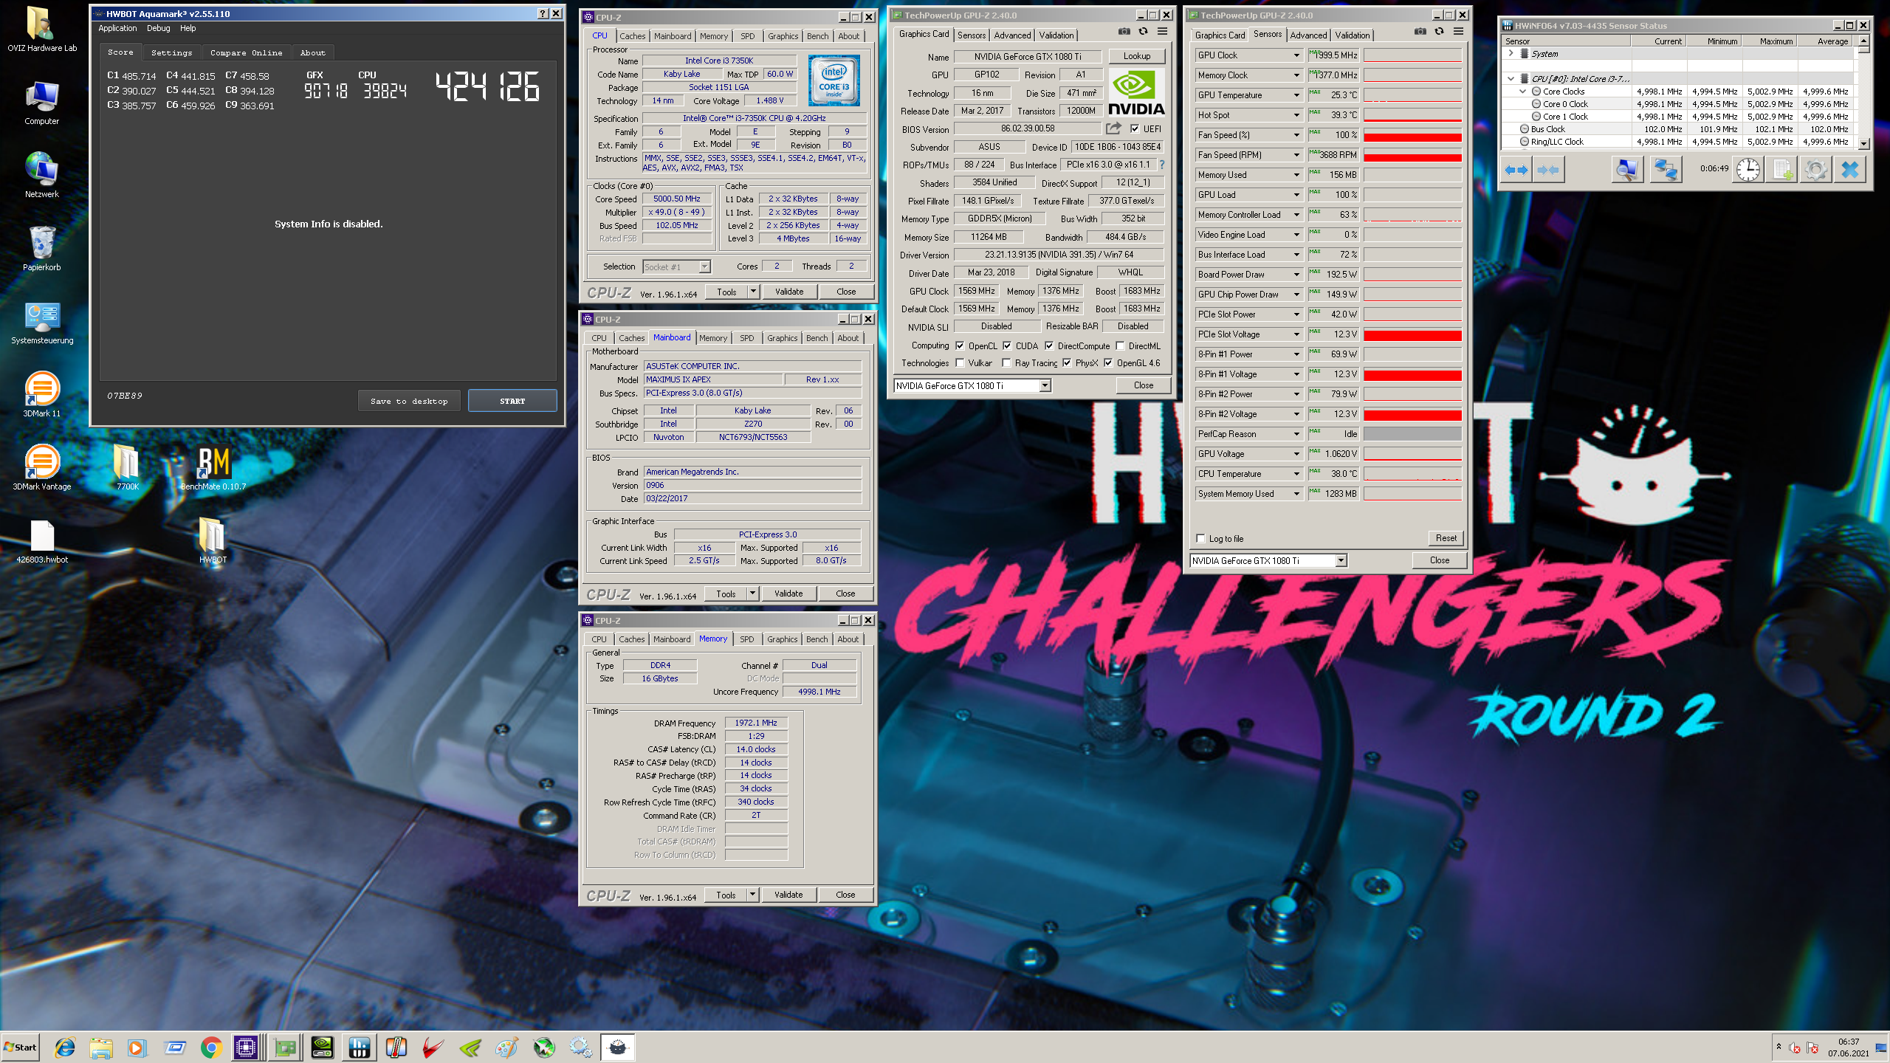This screenshot has width=1890, height=1063.
Task: Collapse the Core Clocks node in HWiNFO
Action: 1523,92
